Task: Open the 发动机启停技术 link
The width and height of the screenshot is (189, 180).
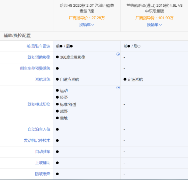Action: coord(37,140)
